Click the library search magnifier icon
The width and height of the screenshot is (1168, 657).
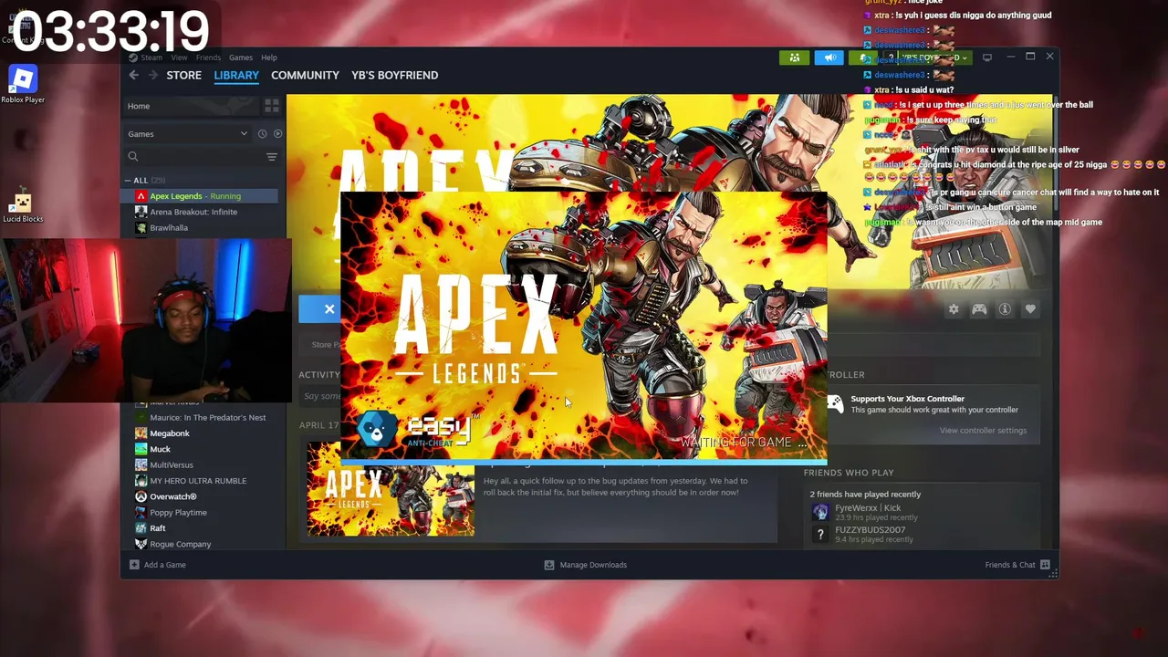[x=133, y=157]
